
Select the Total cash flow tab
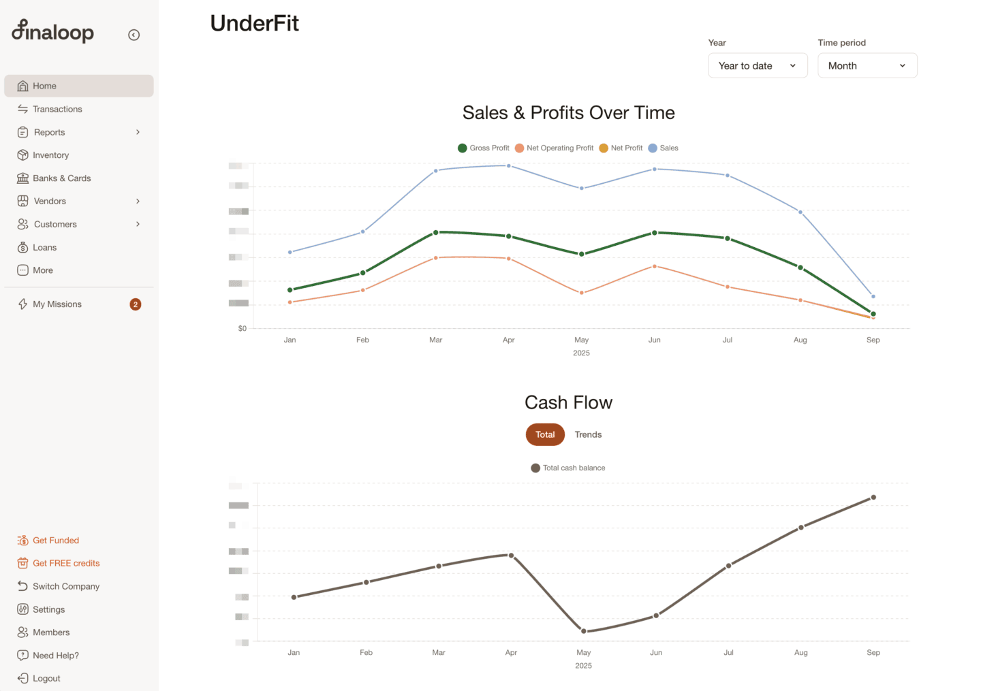(x=545, y=434)
